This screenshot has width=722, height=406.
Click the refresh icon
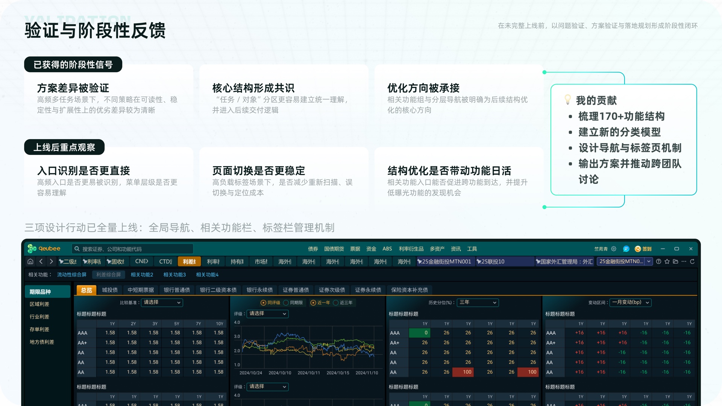tap(692, 261)
